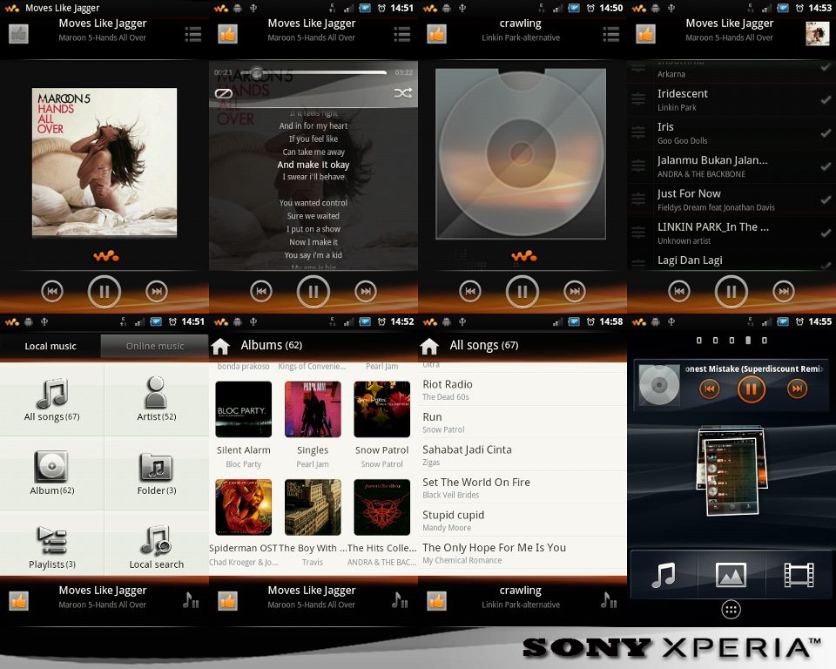Play Stupid cupid by Mandy Moore
The width and height of the screenshot is (836, 669).
pyautogui.click(x=522, y=520)
